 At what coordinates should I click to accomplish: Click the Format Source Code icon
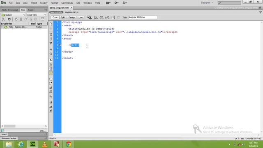[x=51, y=111]
